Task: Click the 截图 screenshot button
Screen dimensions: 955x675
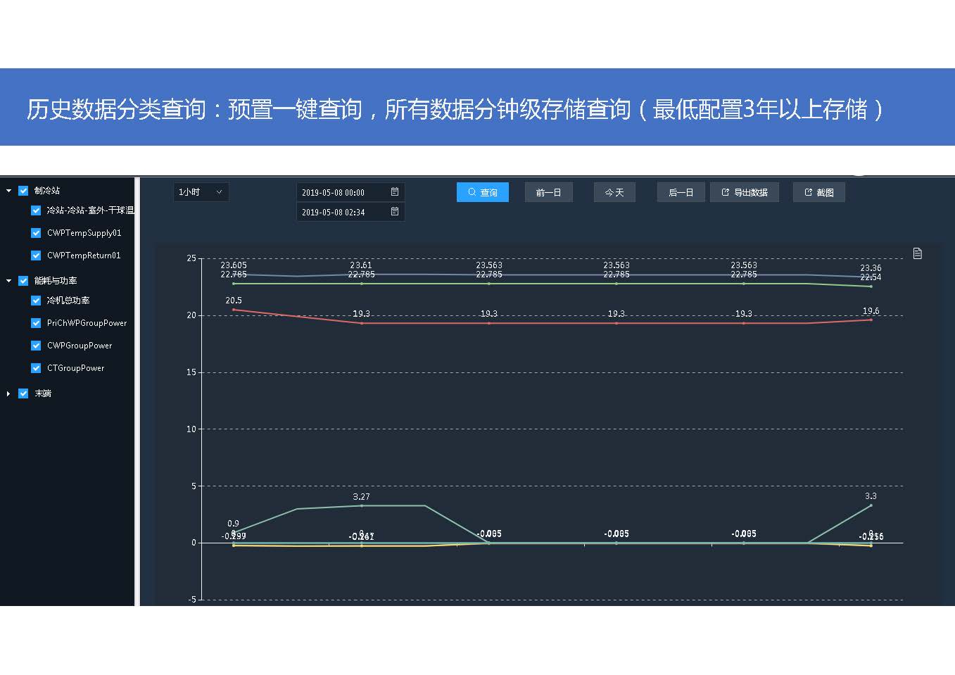Action: (818, 192)
